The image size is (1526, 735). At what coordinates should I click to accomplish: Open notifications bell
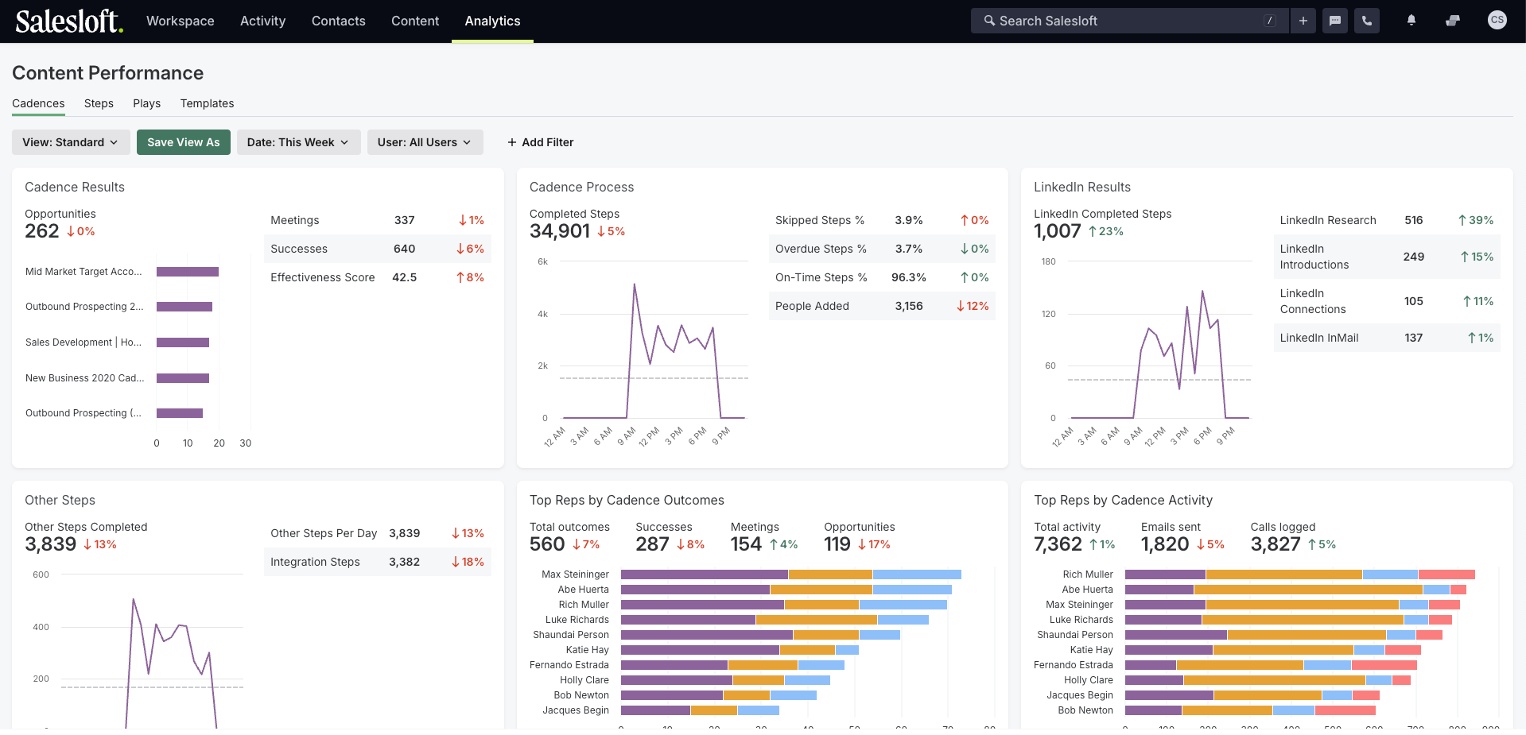click(x=1411, y=21)
